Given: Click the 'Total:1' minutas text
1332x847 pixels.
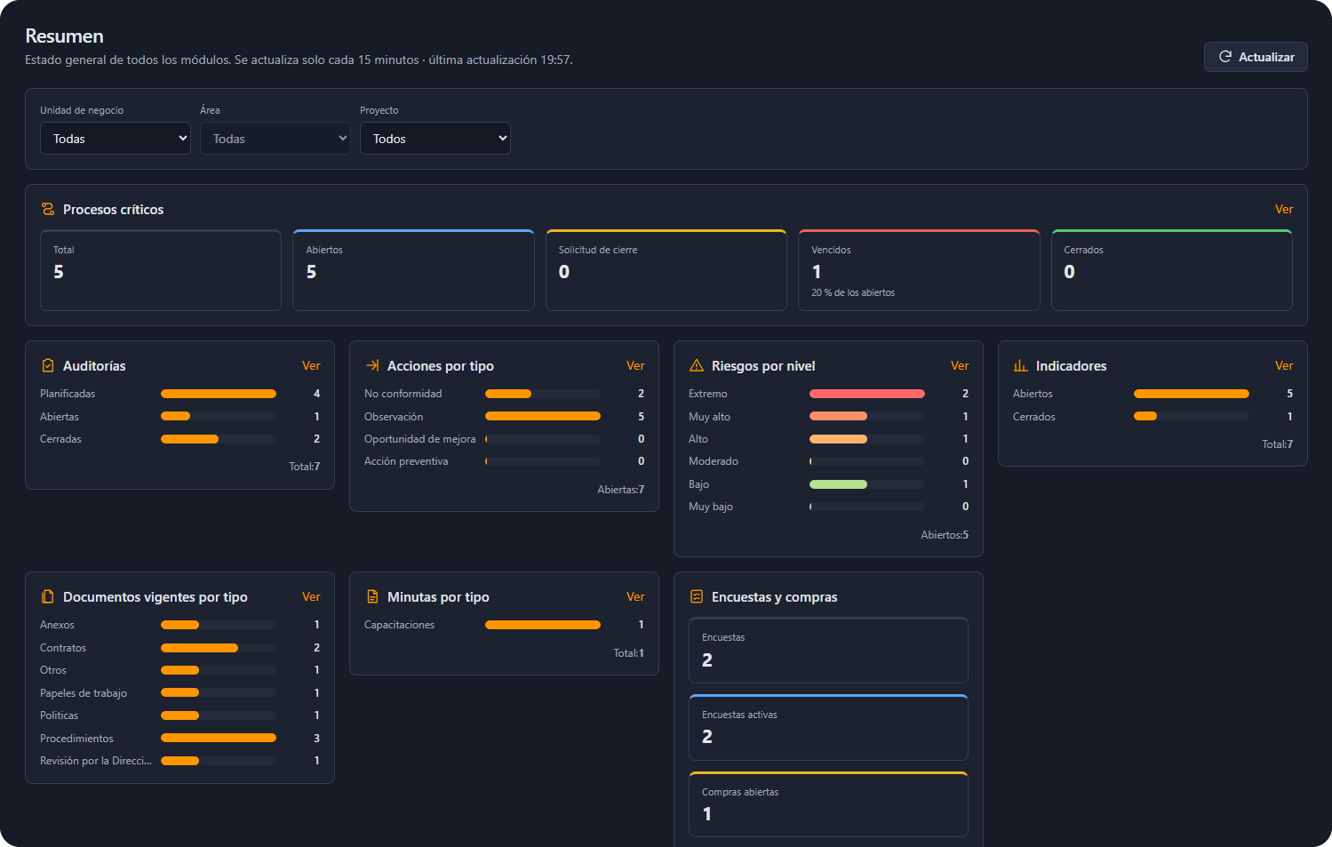Looking at the screenshot, I should click(x=628, y=653).
